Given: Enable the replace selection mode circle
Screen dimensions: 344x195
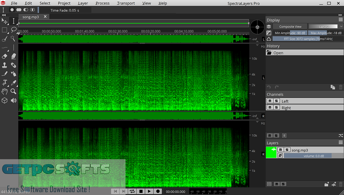Looking at the screenshot, I should point(12,10).
